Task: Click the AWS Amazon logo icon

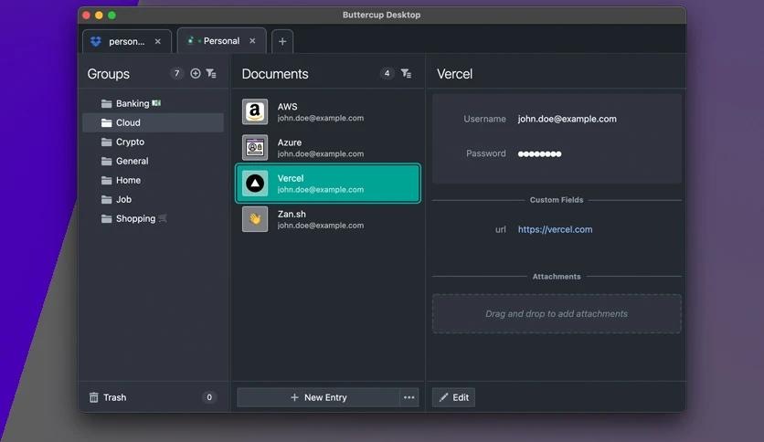Action: coord(255,112)
